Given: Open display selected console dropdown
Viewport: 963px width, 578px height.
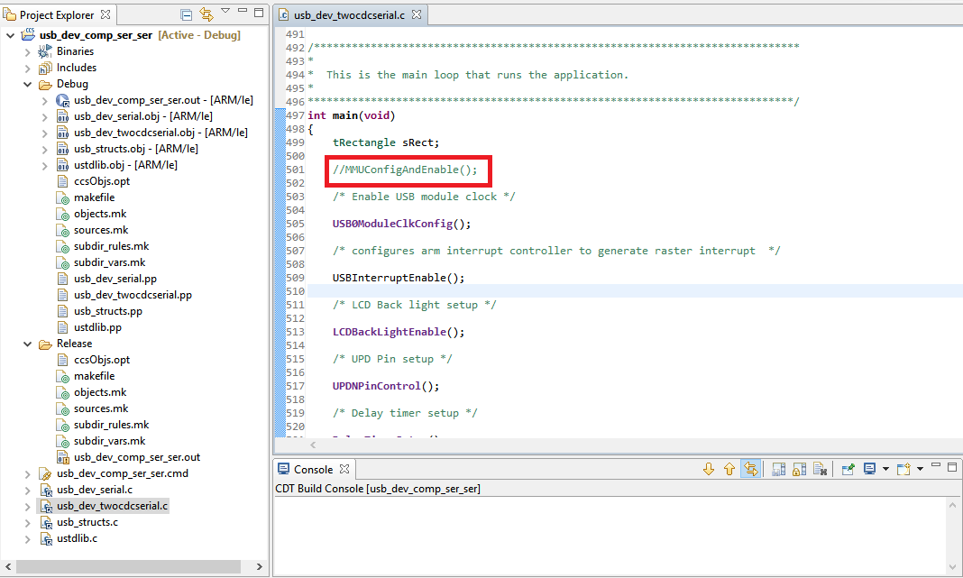Looking at the screenshot, I should [x=885, y=469].
